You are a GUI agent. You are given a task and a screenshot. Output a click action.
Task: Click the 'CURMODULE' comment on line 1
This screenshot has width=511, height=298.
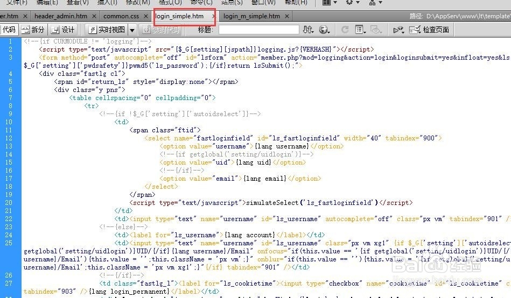click(x=88, y=41)
